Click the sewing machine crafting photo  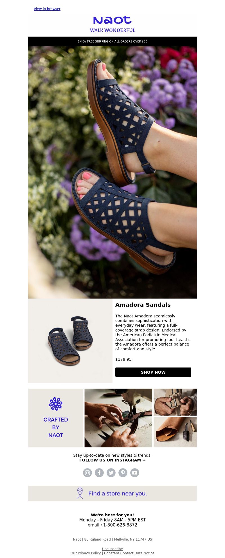(x=118, y=418)
